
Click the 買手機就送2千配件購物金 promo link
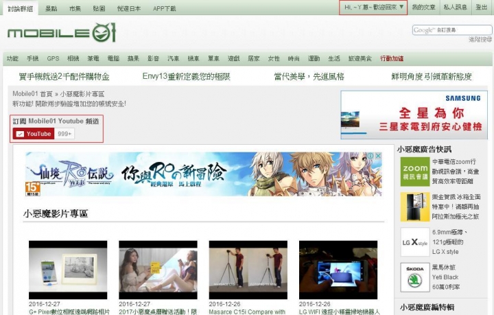(x=64, y=77)
